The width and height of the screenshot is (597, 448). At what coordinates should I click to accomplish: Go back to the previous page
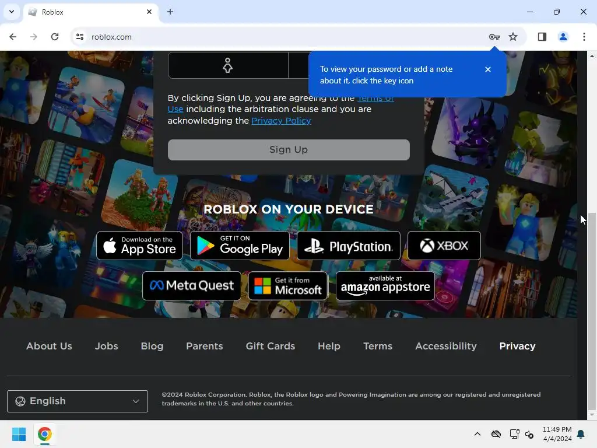[13, 37]
